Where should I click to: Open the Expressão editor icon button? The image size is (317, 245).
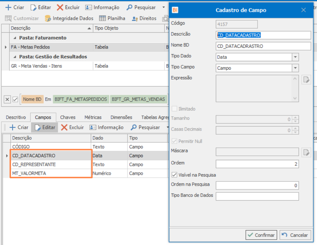coord(306,80)
